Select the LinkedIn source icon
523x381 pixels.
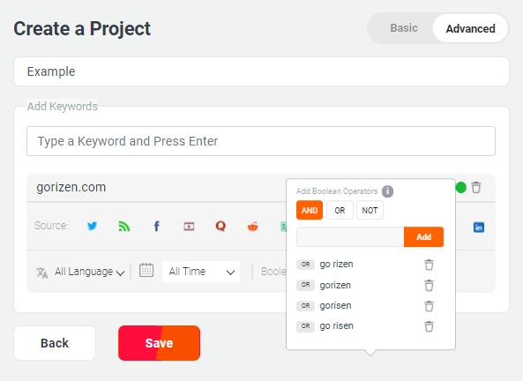[479, 228]
